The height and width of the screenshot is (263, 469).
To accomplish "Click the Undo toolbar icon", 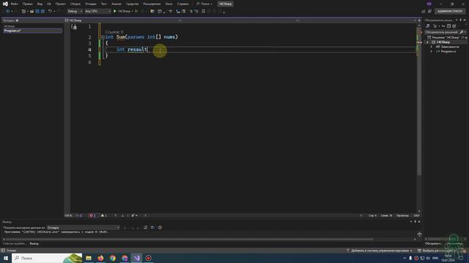I will tap(51, 12).
